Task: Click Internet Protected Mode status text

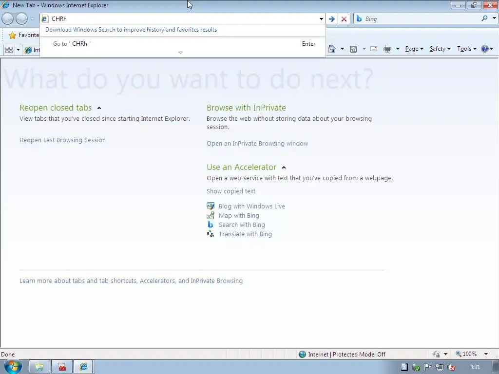Action: click(346, 355)
